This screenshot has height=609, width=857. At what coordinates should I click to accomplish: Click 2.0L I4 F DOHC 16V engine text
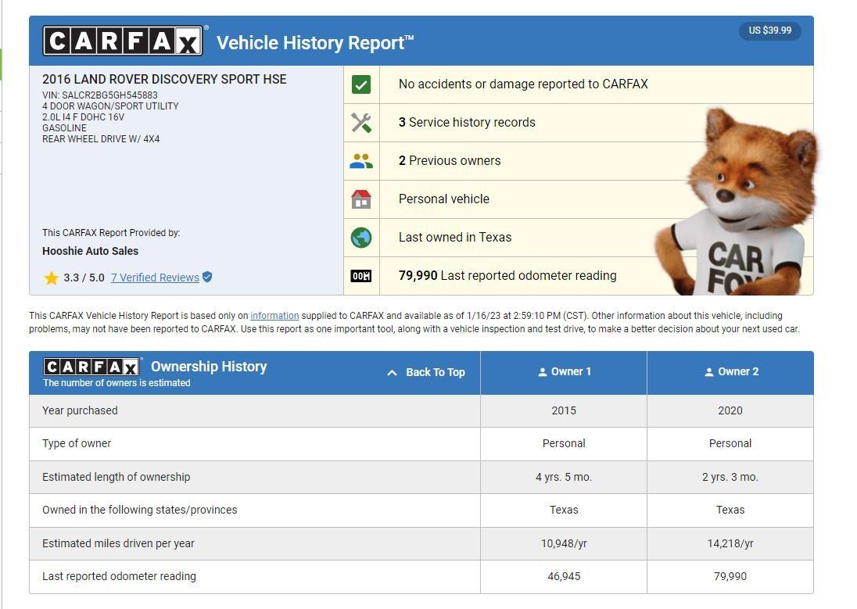coord(83,117)
